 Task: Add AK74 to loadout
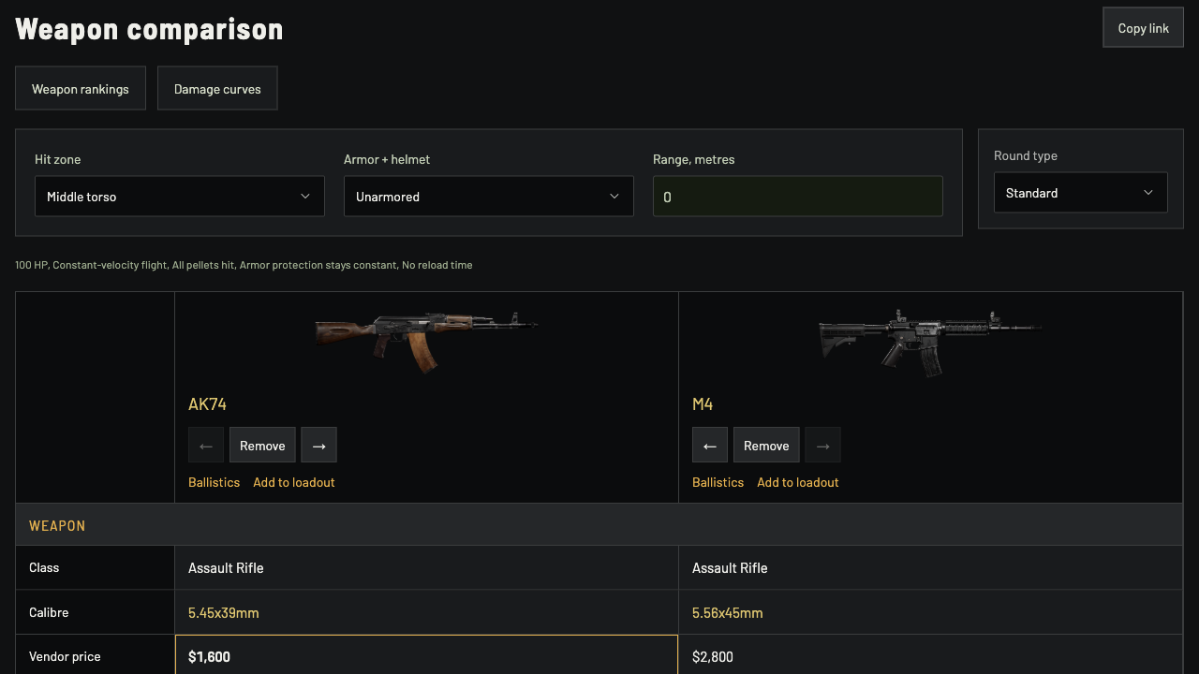click(x=294, y=482)
